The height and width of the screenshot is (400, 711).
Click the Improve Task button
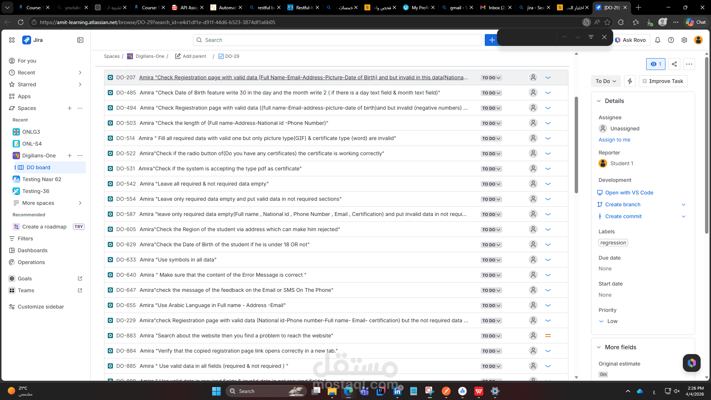pyautogui.click(x=663, y=81)
